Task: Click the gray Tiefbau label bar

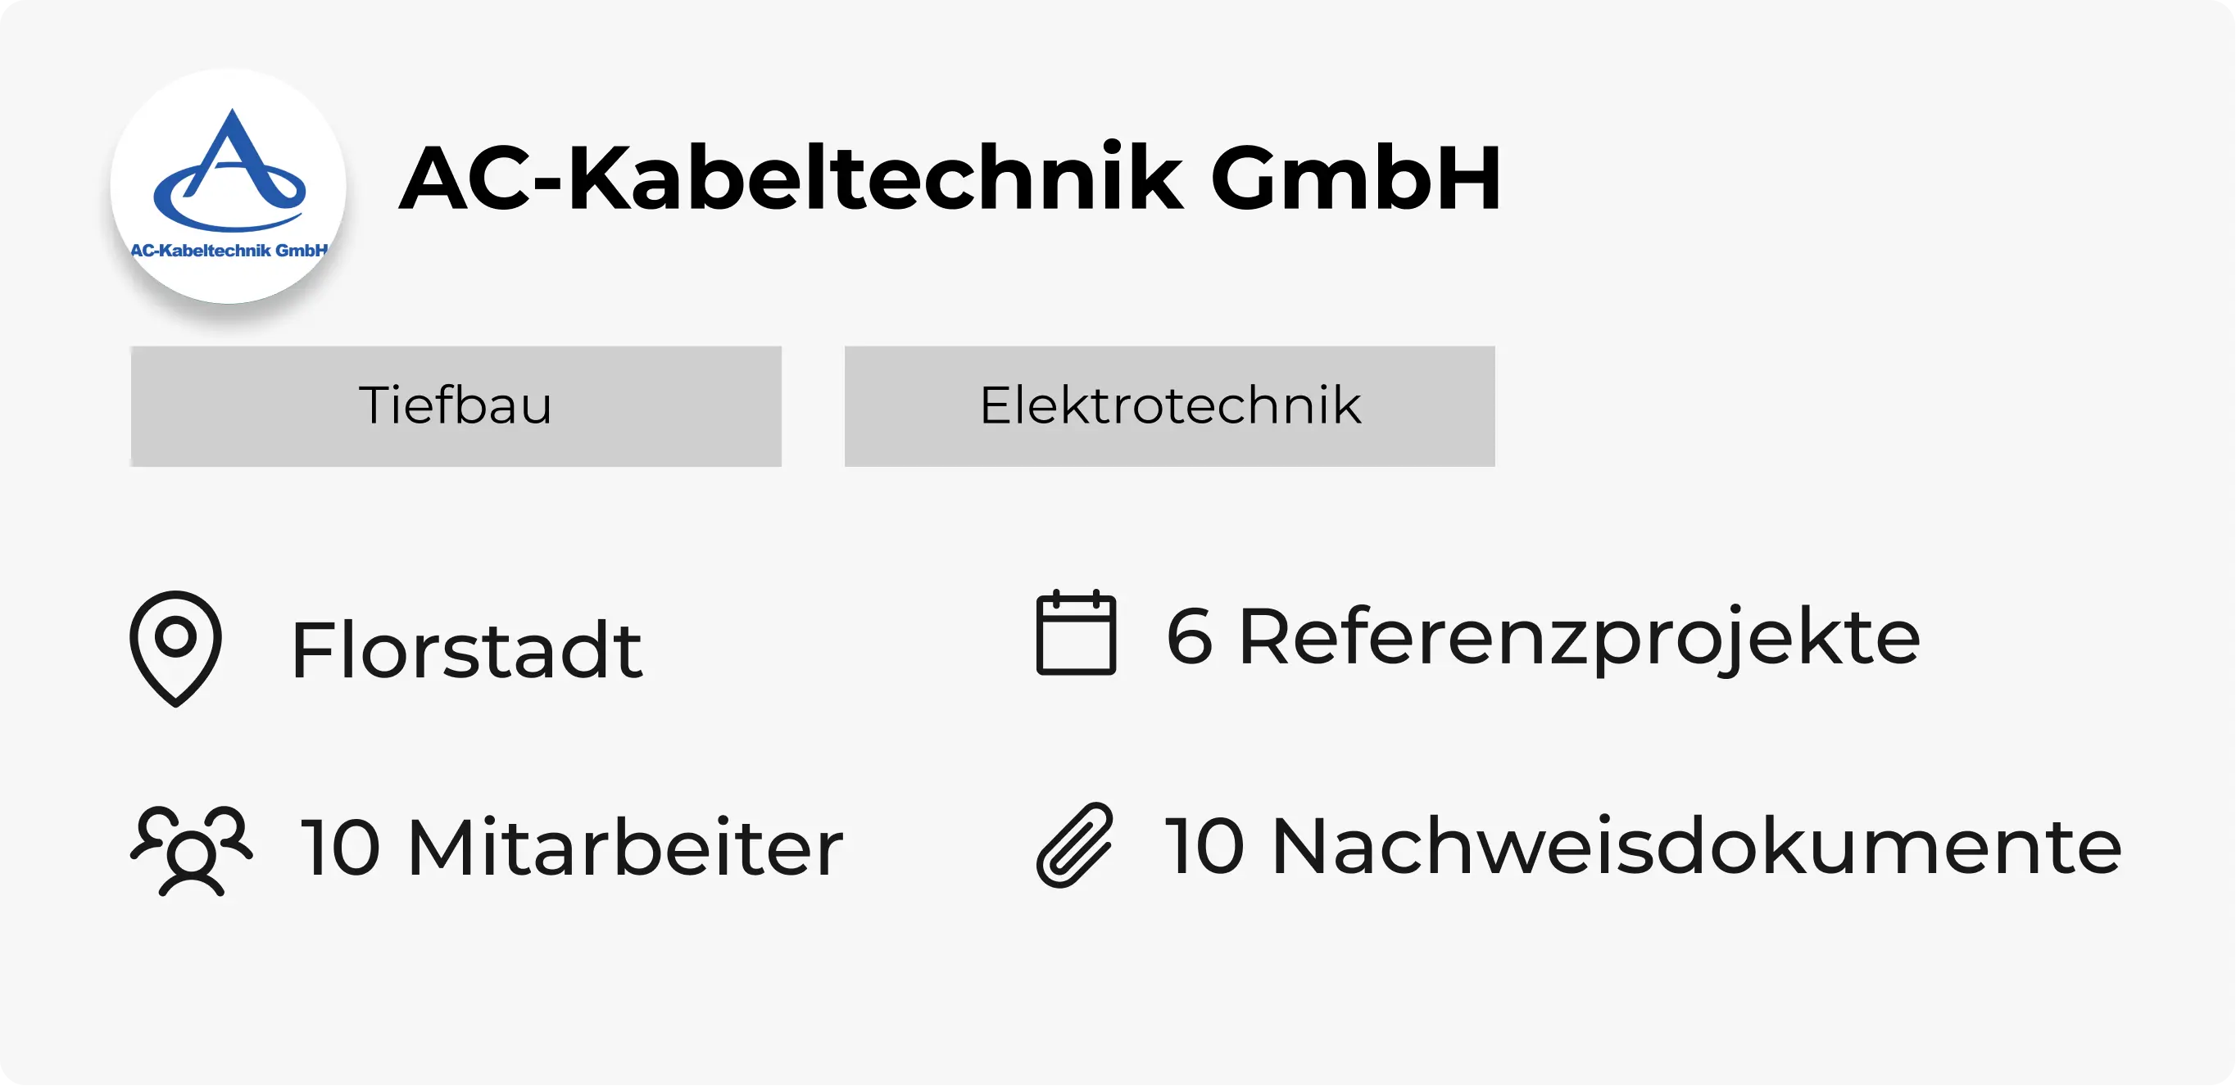Action: [456, 406]
